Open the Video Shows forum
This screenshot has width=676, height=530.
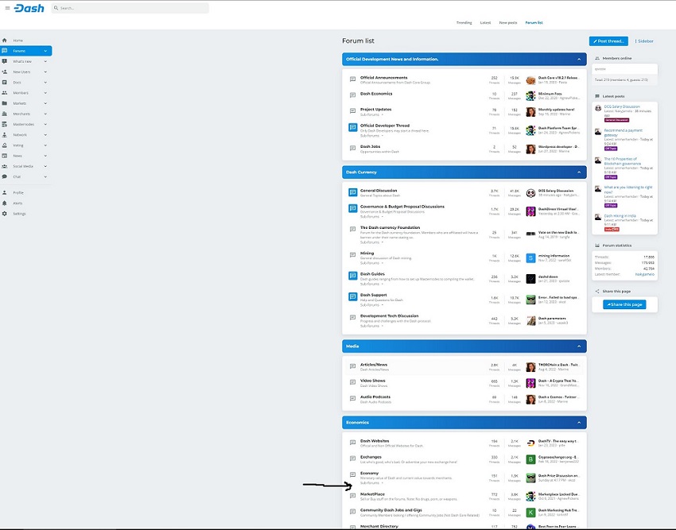point(372,381)
